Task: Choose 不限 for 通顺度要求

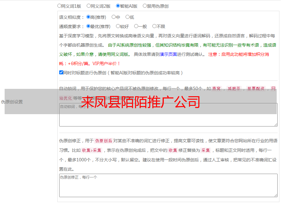Action: (154, 26)
